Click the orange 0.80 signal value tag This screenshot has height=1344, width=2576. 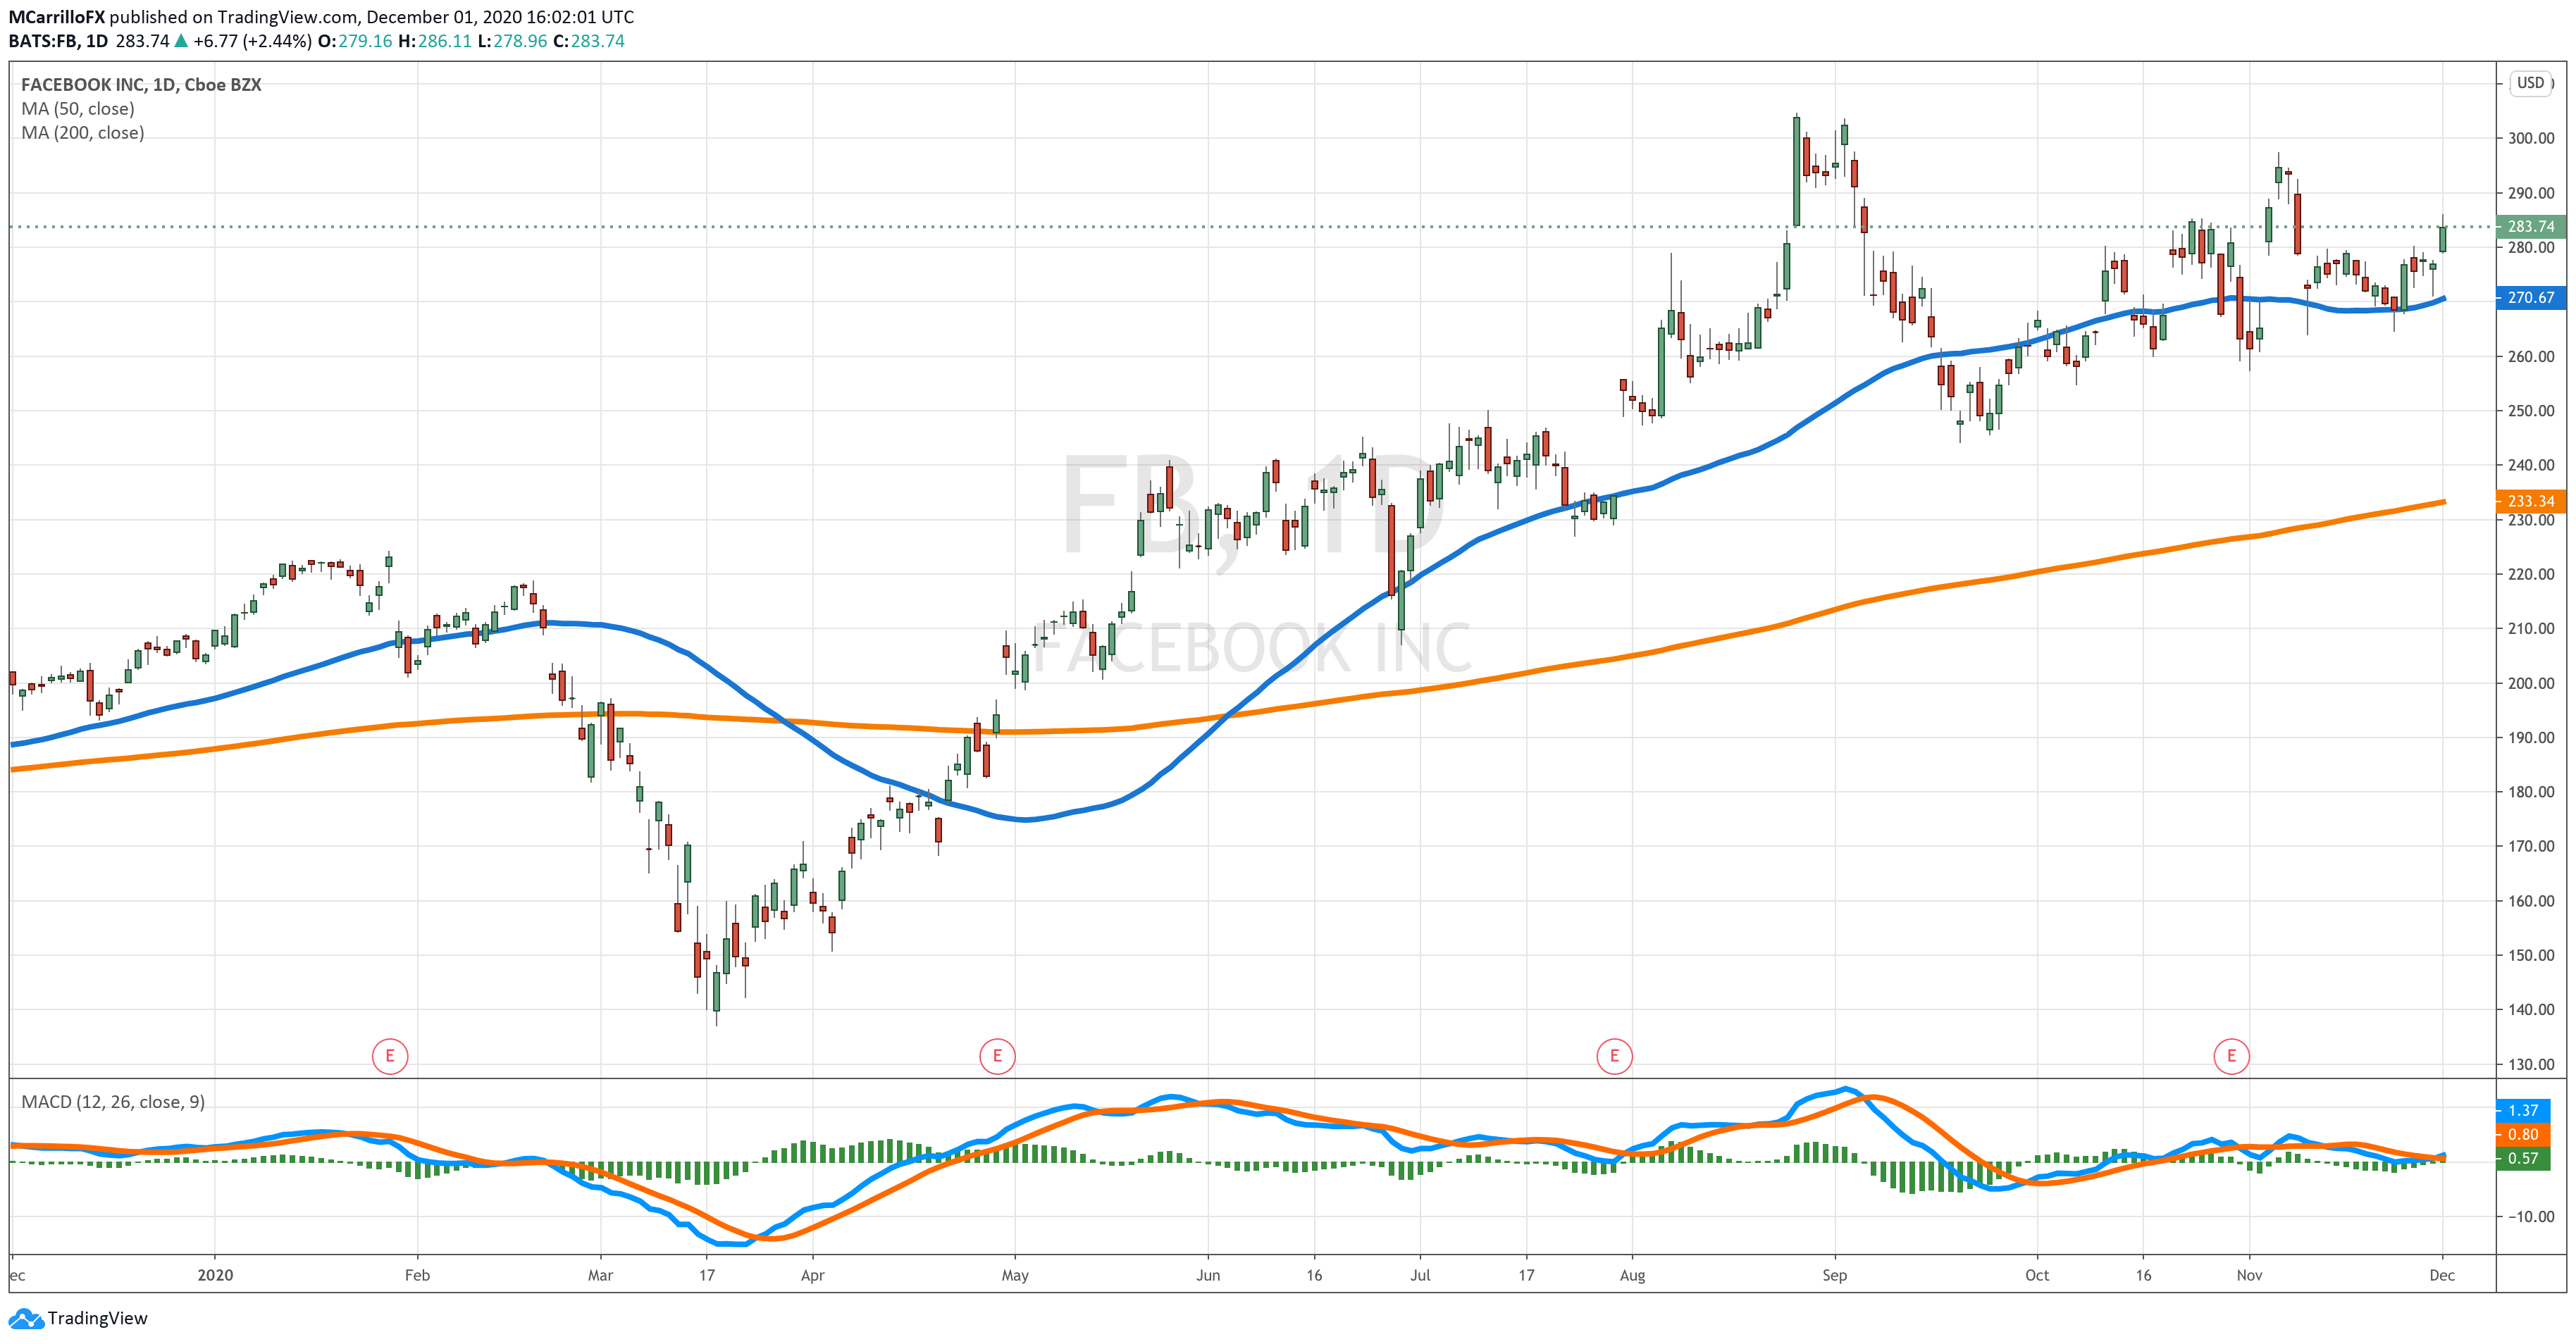(2523, 1135)
